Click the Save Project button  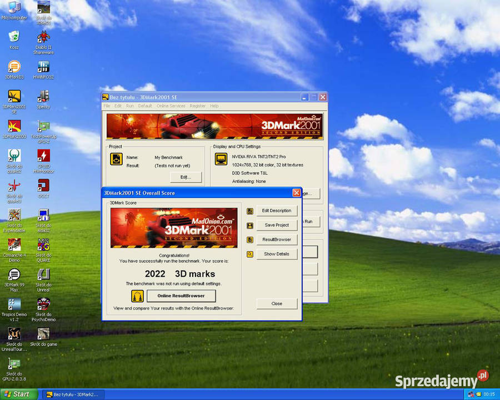(x=277, y=225)
